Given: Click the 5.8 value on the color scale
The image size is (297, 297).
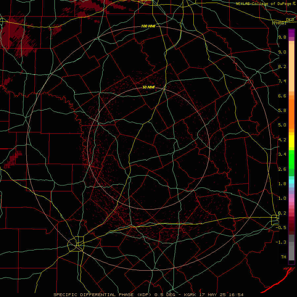Looking at the screenshot, I should pyautogui.click(x=282, y=111).
